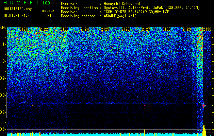Image resolution: width=214 pixels, height=136 pixels.
Task: Select the 2128 time marker
Action: (166, 29)
